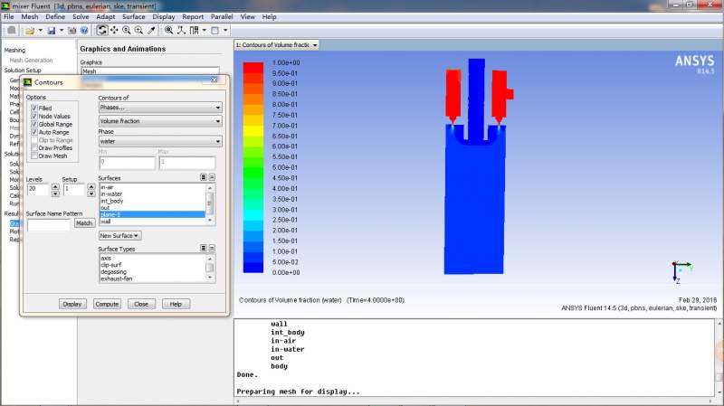Click in the Levels input field

point(38,189)
